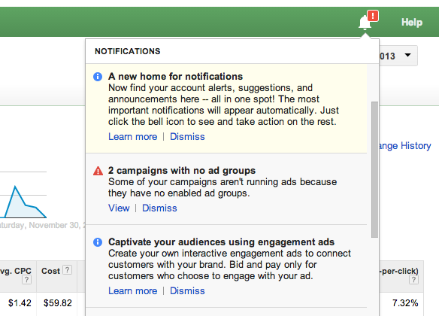Image resolution: width=439 pixels, height=316 pixels.
Task: Click the chart date label 'November 30'
Action: [55, 225]
